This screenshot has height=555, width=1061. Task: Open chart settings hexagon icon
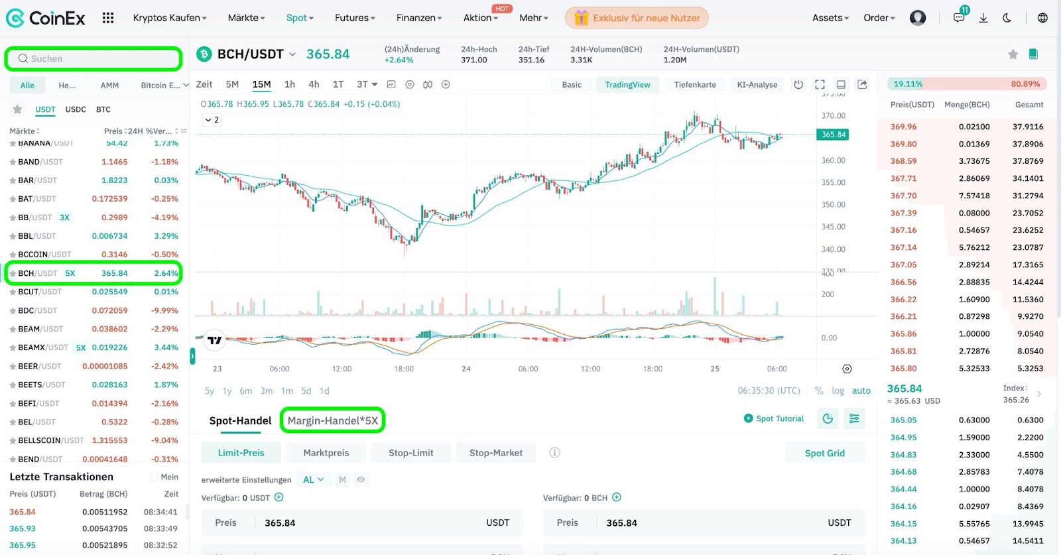[x=410, y=84]
